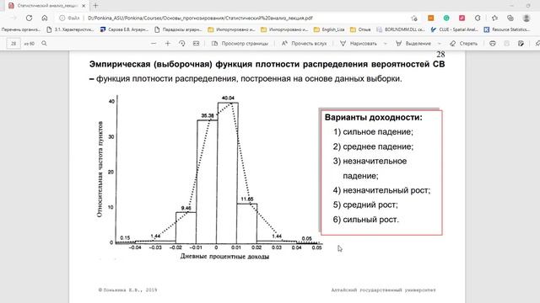540x303 pixels.
Task: Click the heading Варианты доходности:
Action: [373, 117]
